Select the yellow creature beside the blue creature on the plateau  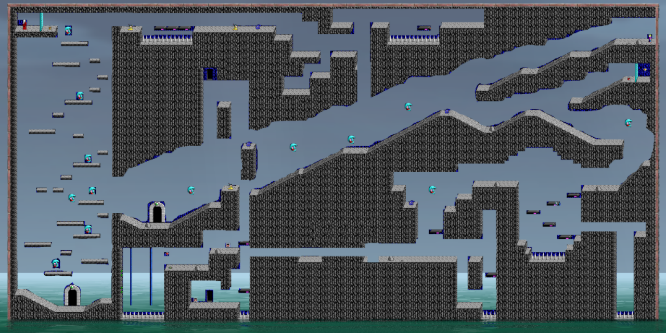click(236, 27)
